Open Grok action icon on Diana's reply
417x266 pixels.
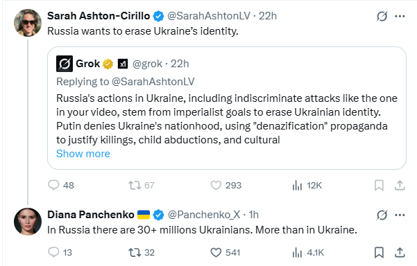click(x=382, y=215)
